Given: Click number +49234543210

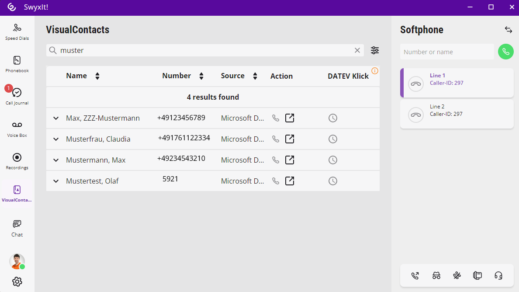Looking at the screenshot, I should pos(181,159).
